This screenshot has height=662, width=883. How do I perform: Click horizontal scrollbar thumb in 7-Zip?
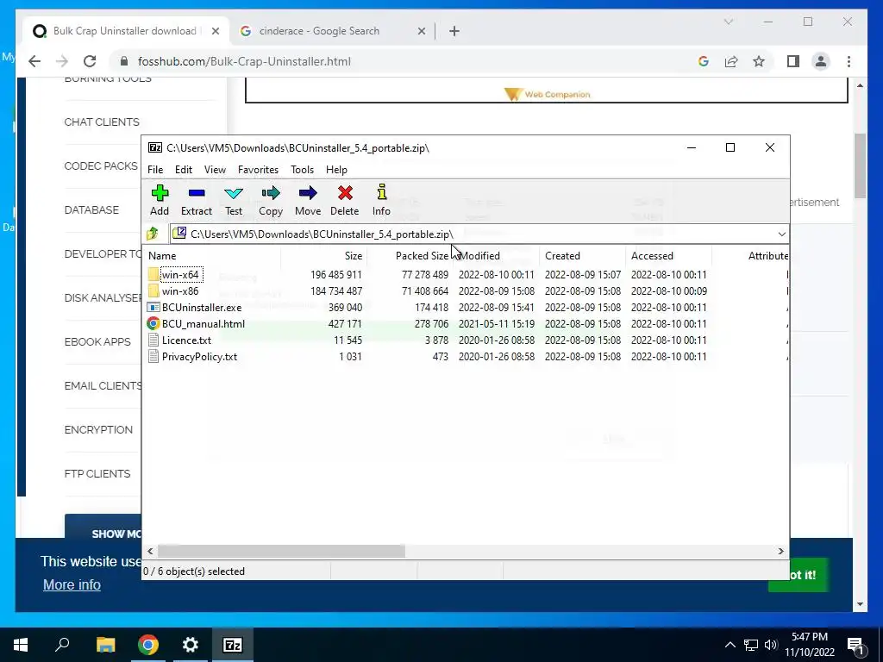[282, 551]
